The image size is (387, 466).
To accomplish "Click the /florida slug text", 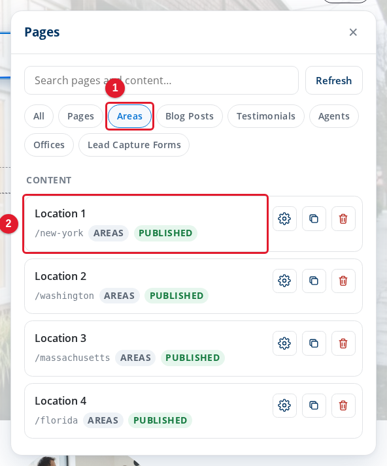I will [x=56, y=420].
